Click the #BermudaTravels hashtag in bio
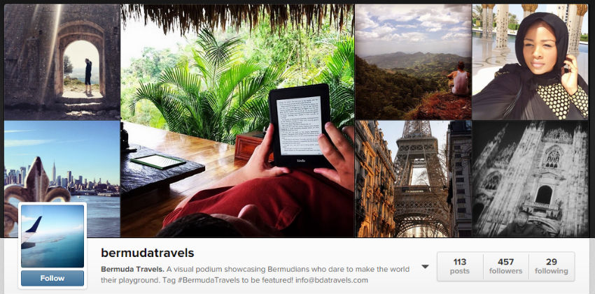Screen dimensions: 595x294 pyautogui.click(x=219, y=280)
